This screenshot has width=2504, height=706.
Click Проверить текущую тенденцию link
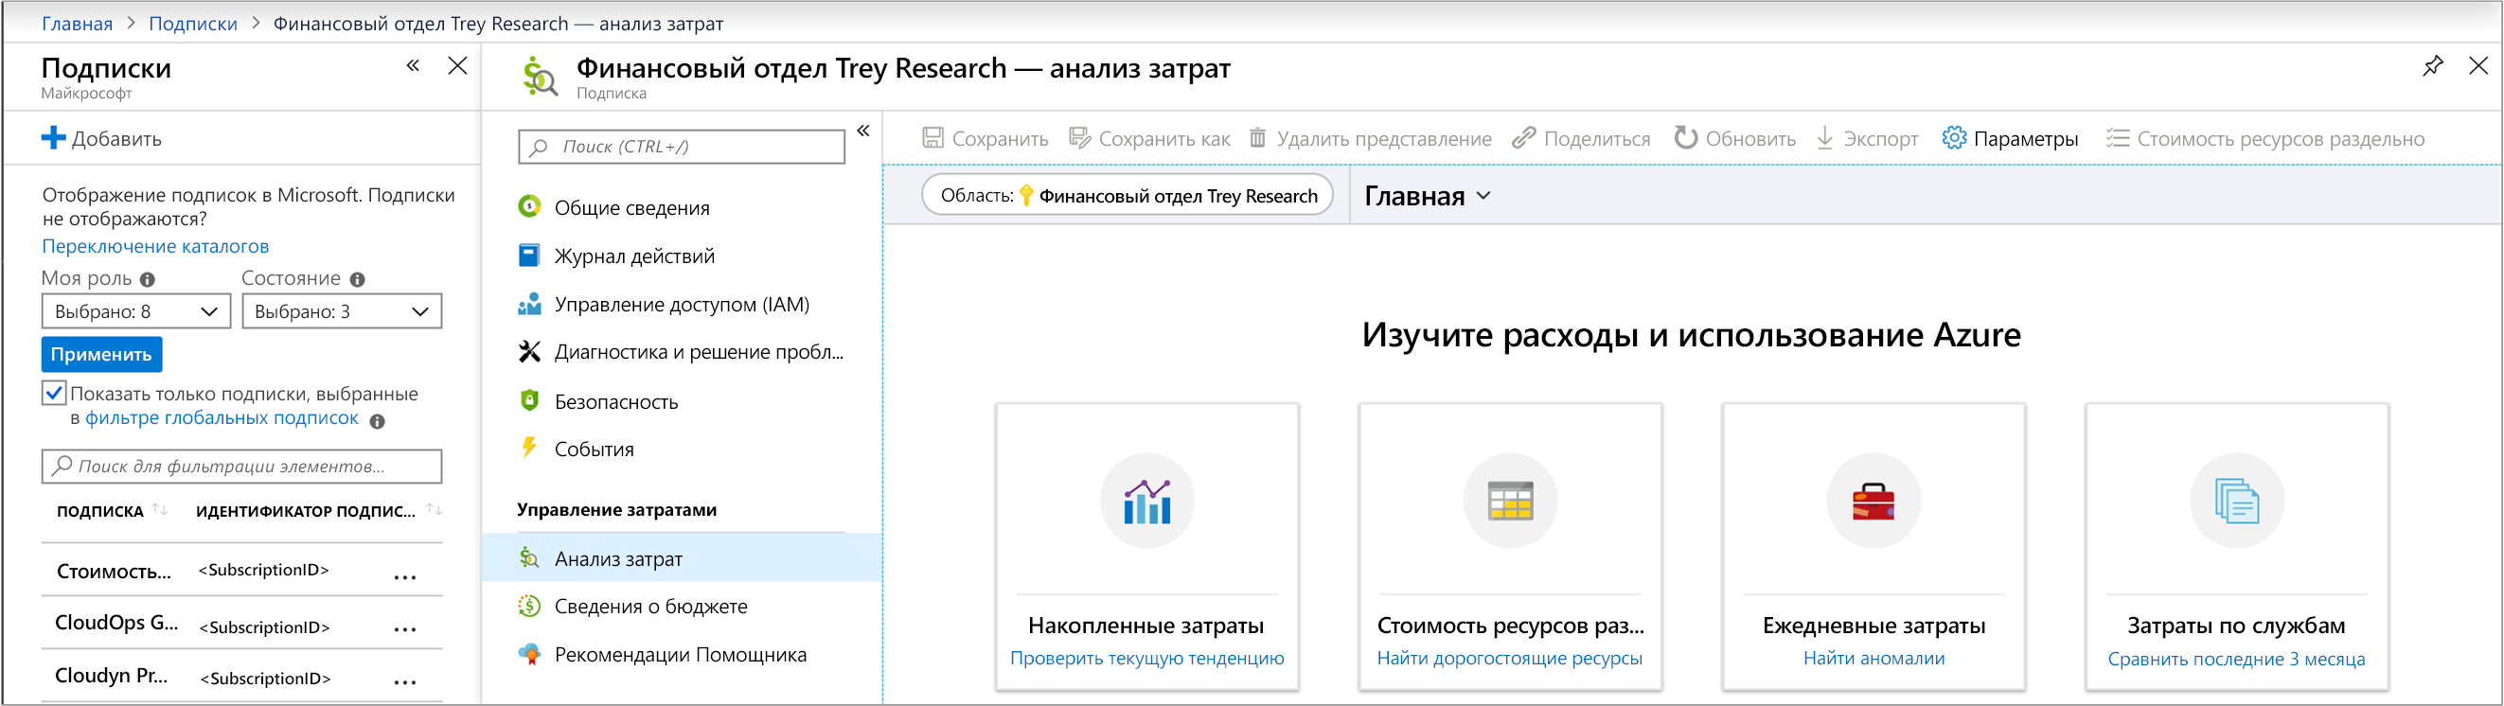(x=1147, y=659)
